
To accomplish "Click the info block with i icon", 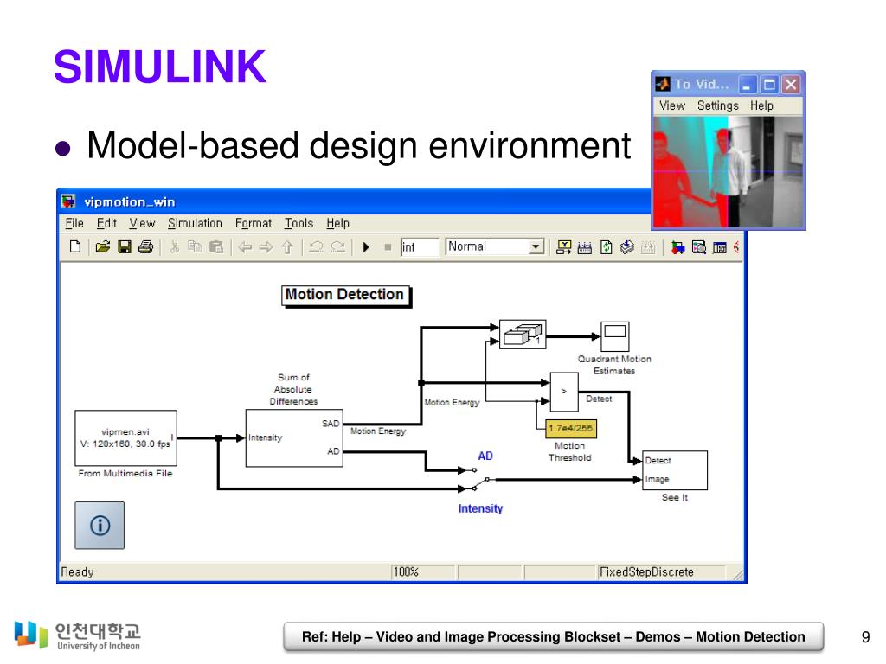I will [100, 525].
